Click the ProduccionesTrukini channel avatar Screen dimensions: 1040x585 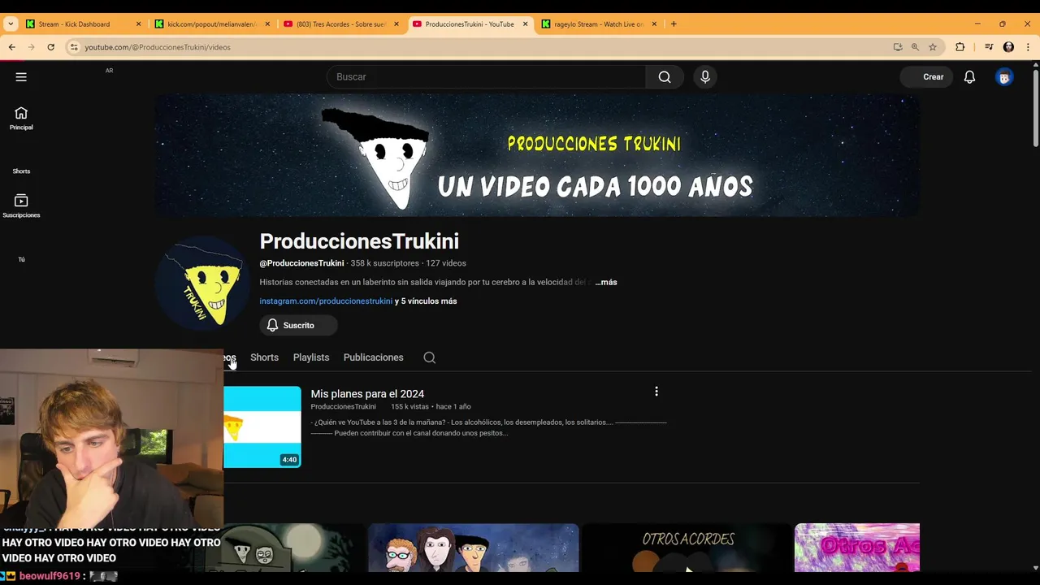(202, 284)
